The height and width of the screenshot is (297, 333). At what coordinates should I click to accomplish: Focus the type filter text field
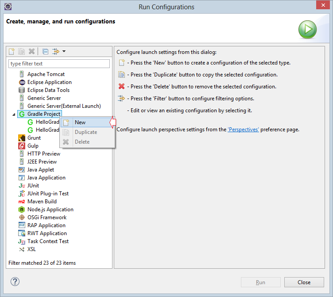pos(59,64)
